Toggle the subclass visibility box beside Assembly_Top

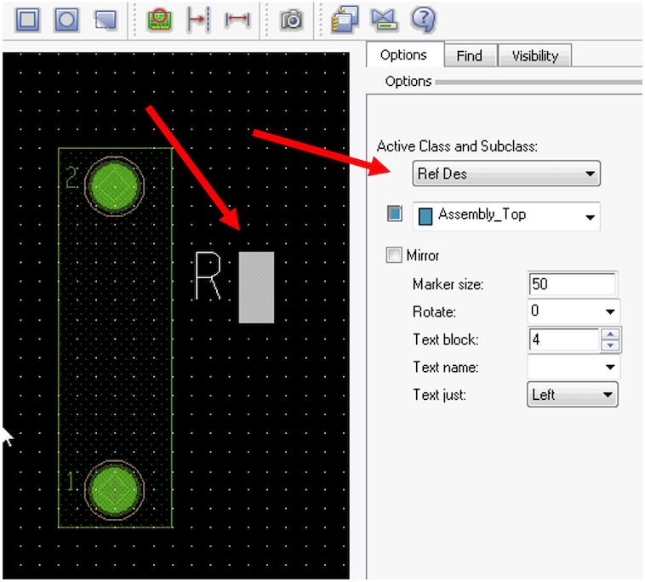click(x=394, y=214)
